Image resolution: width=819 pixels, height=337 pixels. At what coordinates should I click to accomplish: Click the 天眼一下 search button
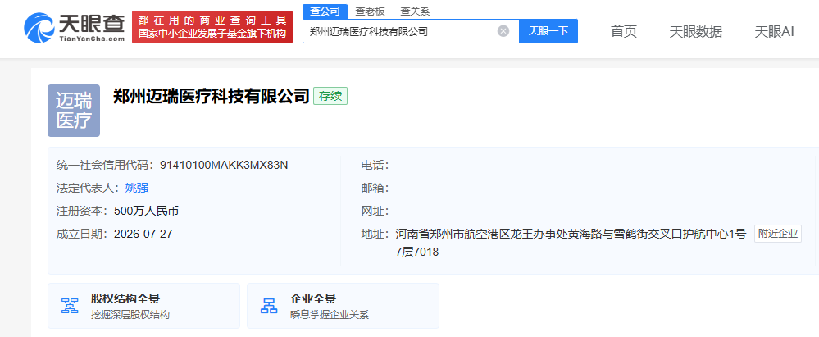tap(548, 31)
